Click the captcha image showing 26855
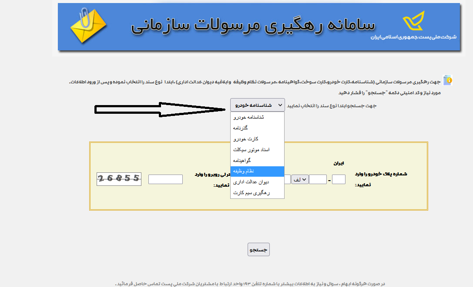473x287 pixels. click(119, 179)
